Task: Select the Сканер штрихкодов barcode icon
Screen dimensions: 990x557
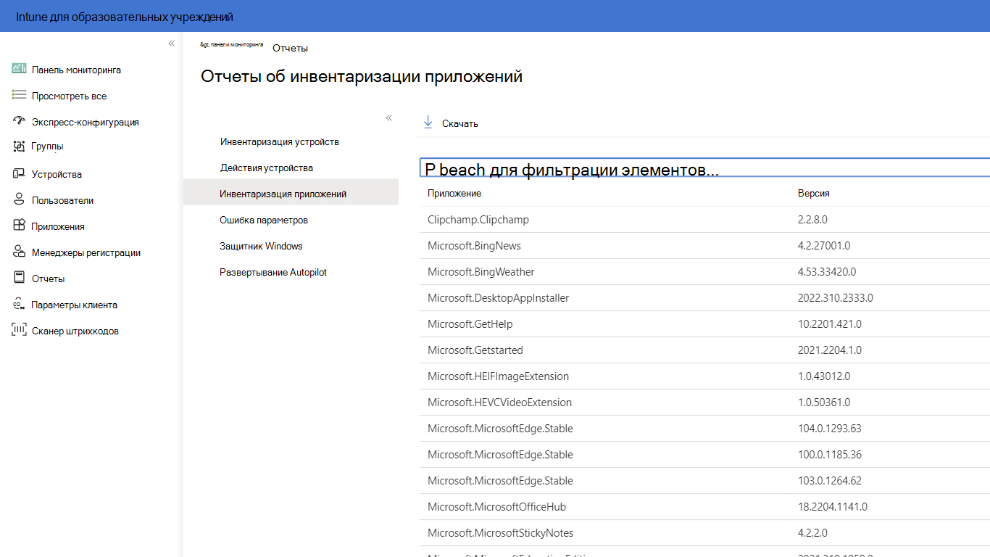Action: (20, 330)
